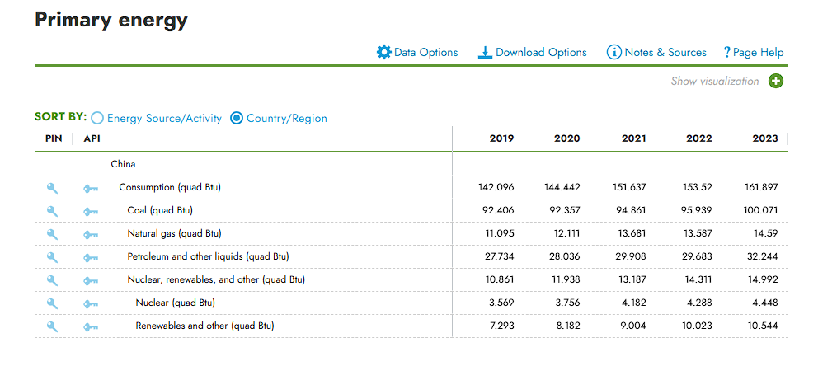Viewport: 818px width, 366px height.
Task: Open Page Help
Action: coord(754,52)
